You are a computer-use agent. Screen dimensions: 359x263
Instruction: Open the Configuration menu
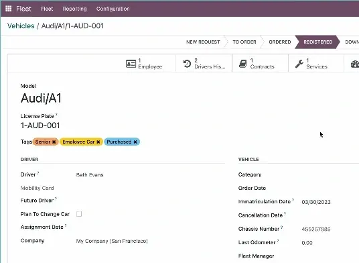tap(113, 9)
